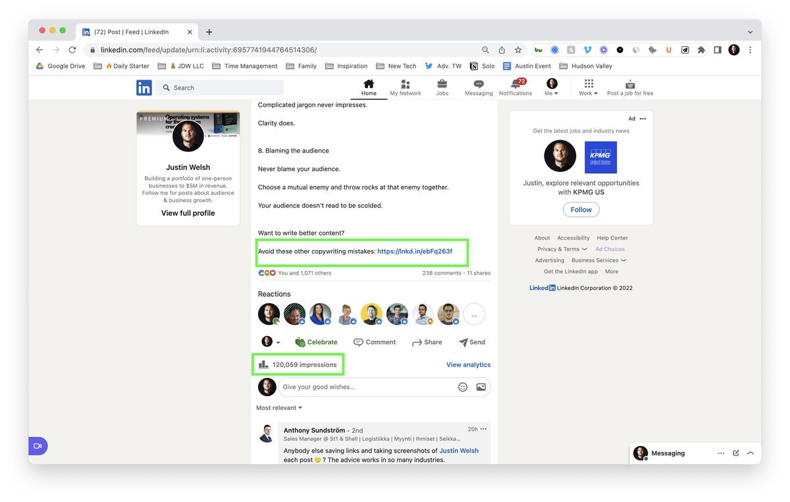The width and height of the screenshot is (790, 502).
Task: Change the Most relevant comment sorting
Action: (x=279, y=408)
